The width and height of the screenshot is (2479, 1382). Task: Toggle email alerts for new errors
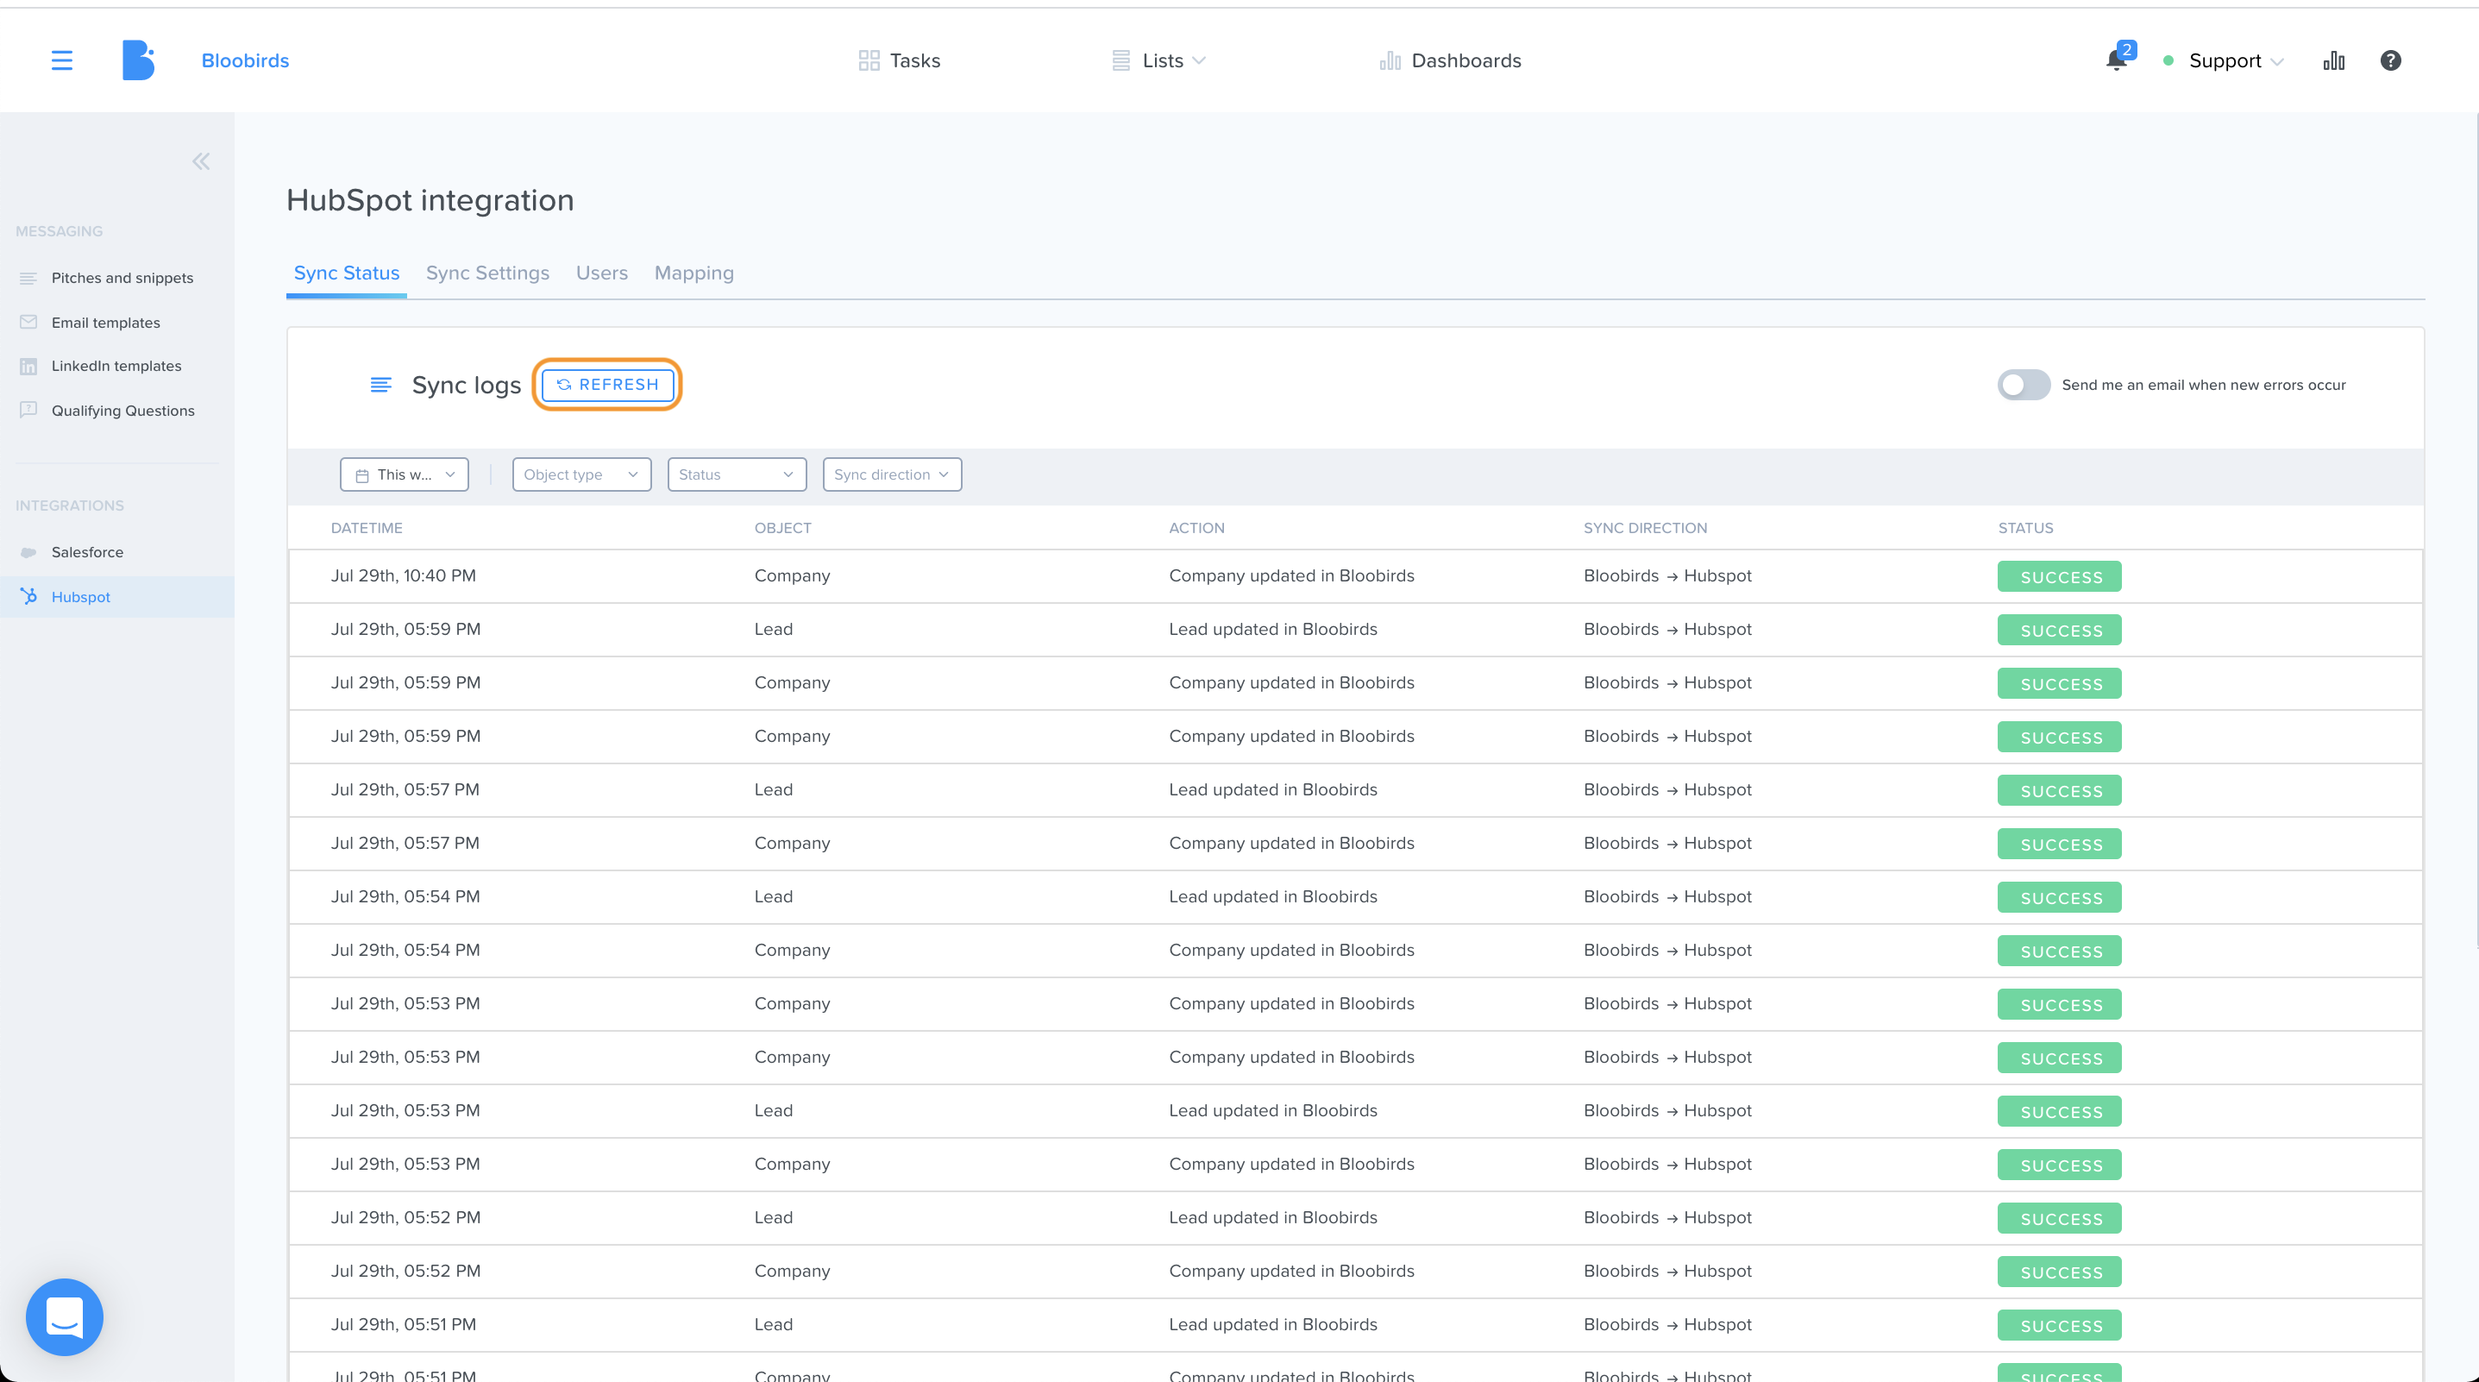[x=2023, y=385]
